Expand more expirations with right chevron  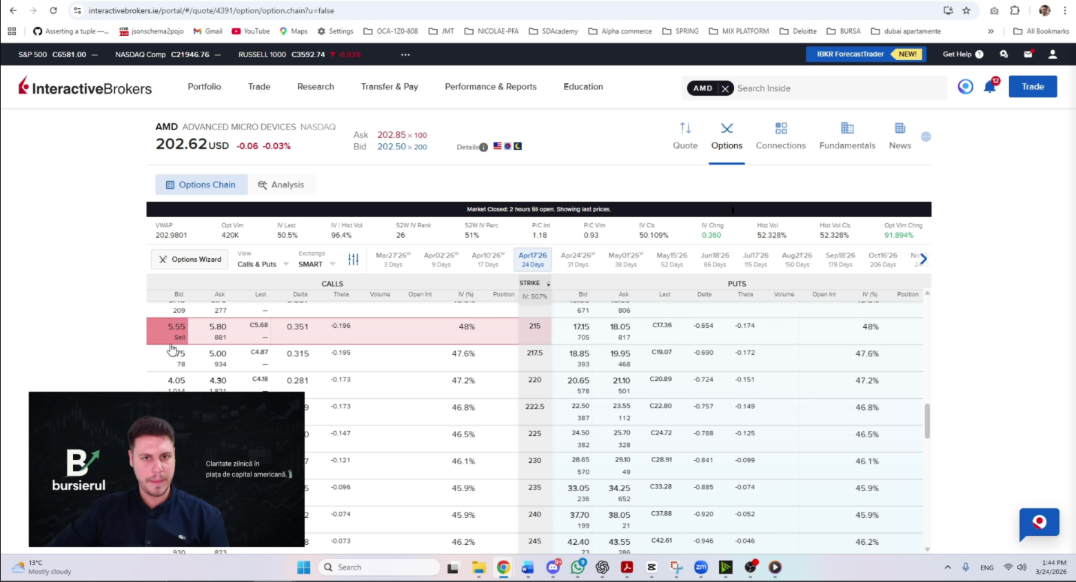tap(922, 259)
